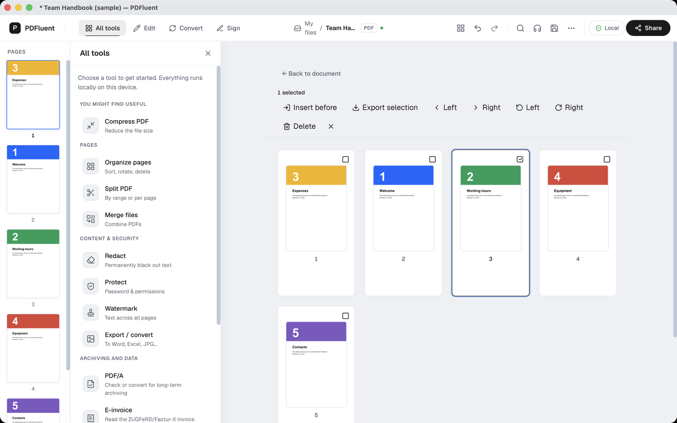The width and height of the screenshot is (677, 423).
Task: Rotate selected page Left counterclockwise
Action: (528, 107)
